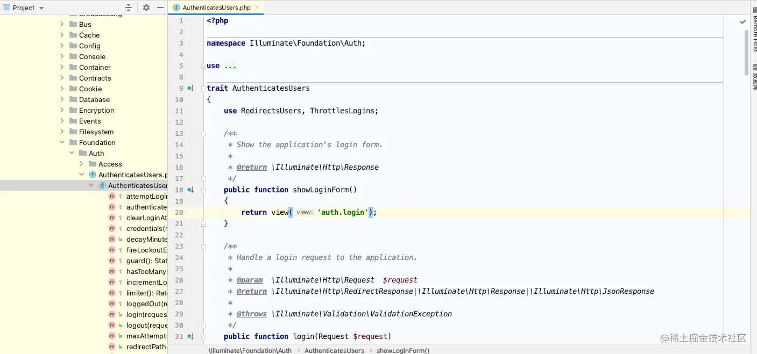Open the Remote Host side tab

pos(754,28)
